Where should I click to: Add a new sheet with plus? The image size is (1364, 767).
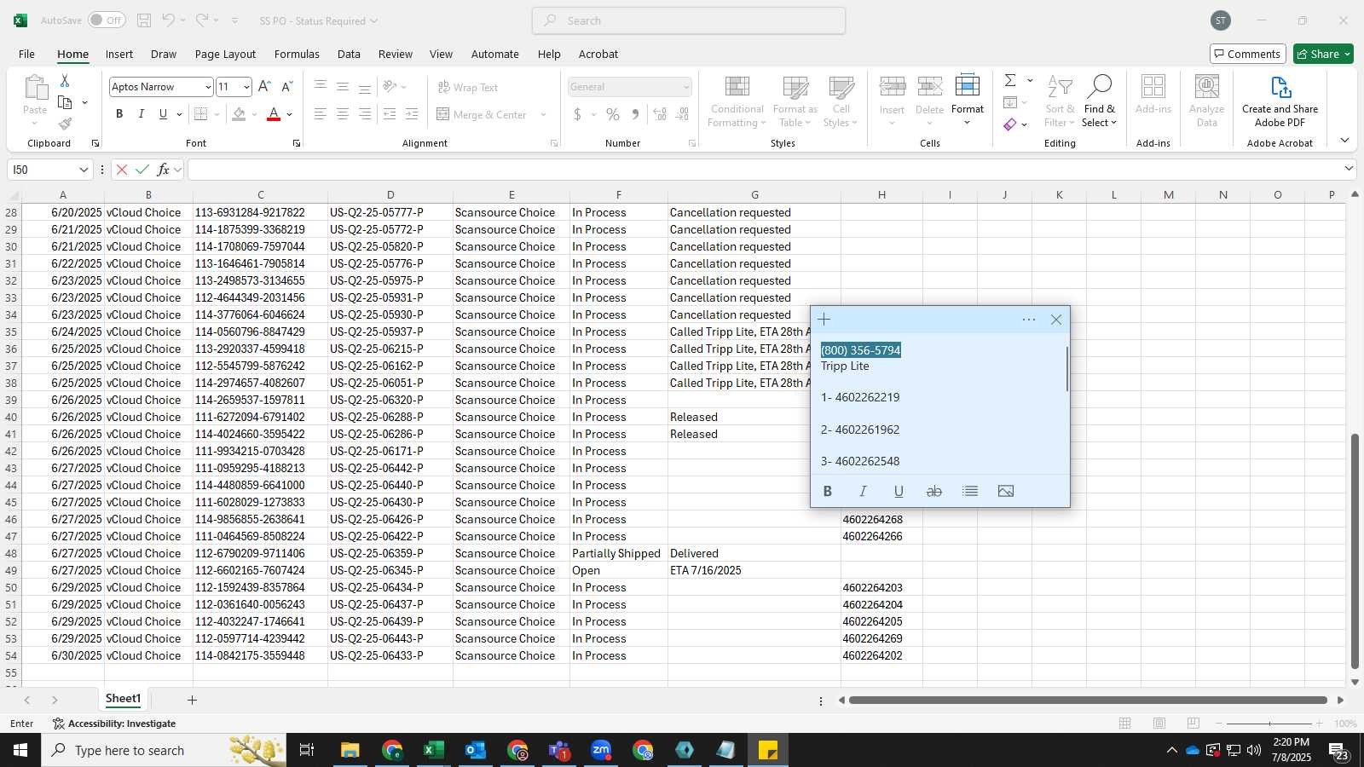coord(192,700)
